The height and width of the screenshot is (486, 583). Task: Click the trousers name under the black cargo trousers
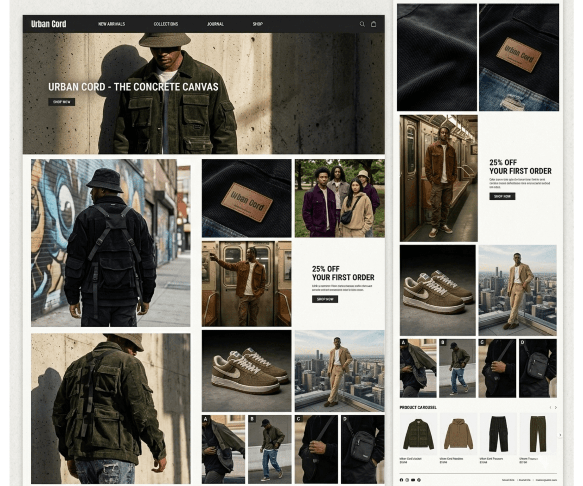(491, 458)
